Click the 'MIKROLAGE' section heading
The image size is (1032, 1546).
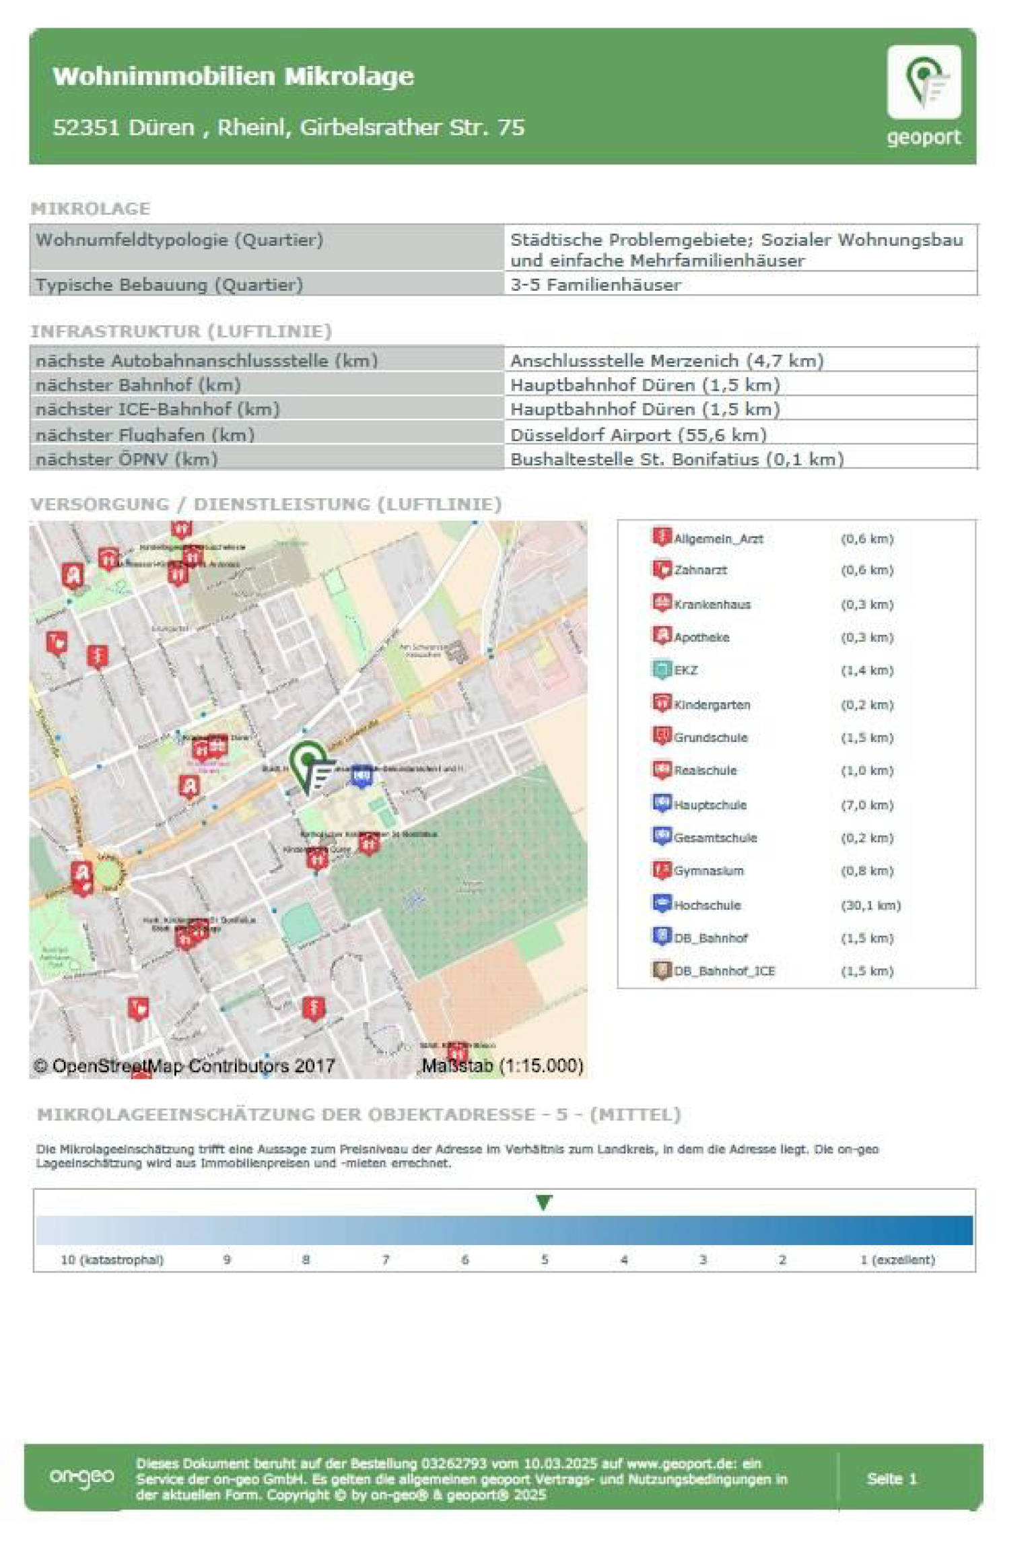[x=90, y=209]
